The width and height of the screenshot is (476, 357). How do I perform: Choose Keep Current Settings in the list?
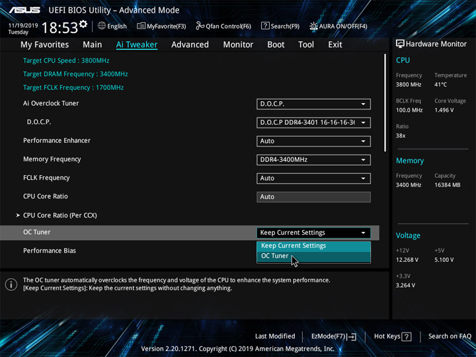(313, 246)
